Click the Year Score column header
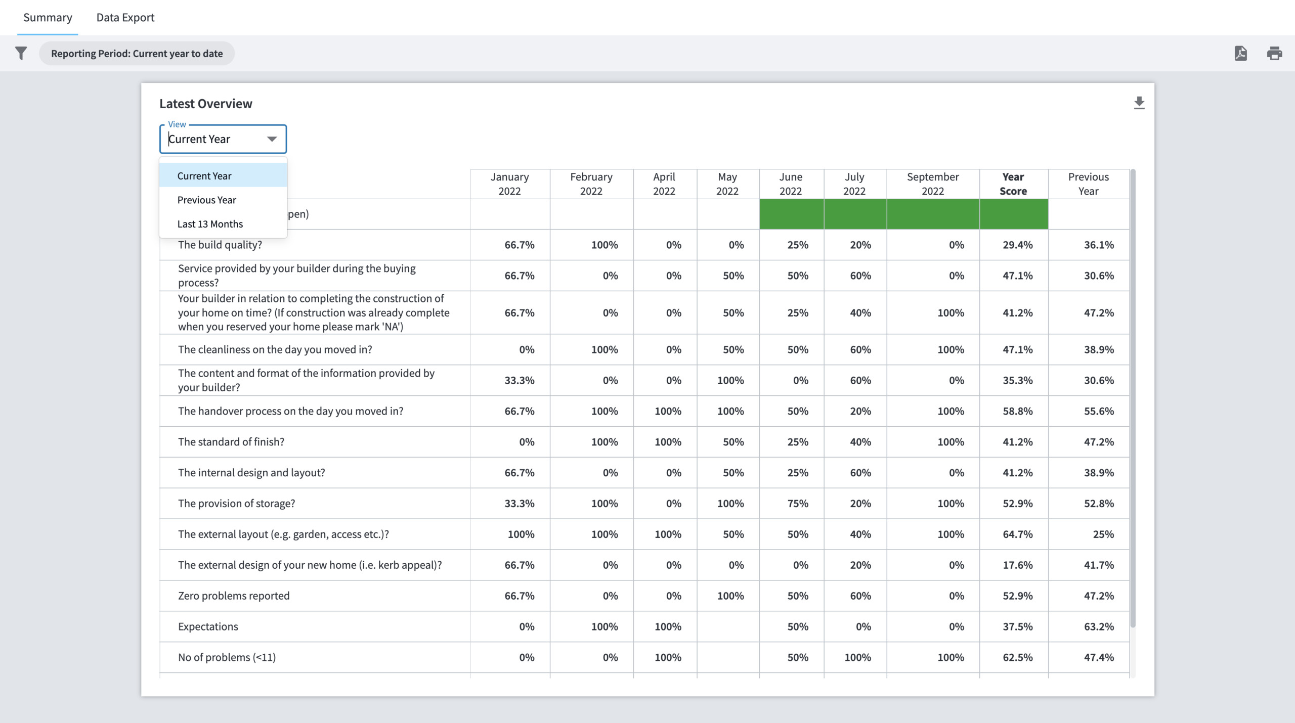Image resolution: width=1295 pixels, height=723 pixels. click(x=1014, y=184)
